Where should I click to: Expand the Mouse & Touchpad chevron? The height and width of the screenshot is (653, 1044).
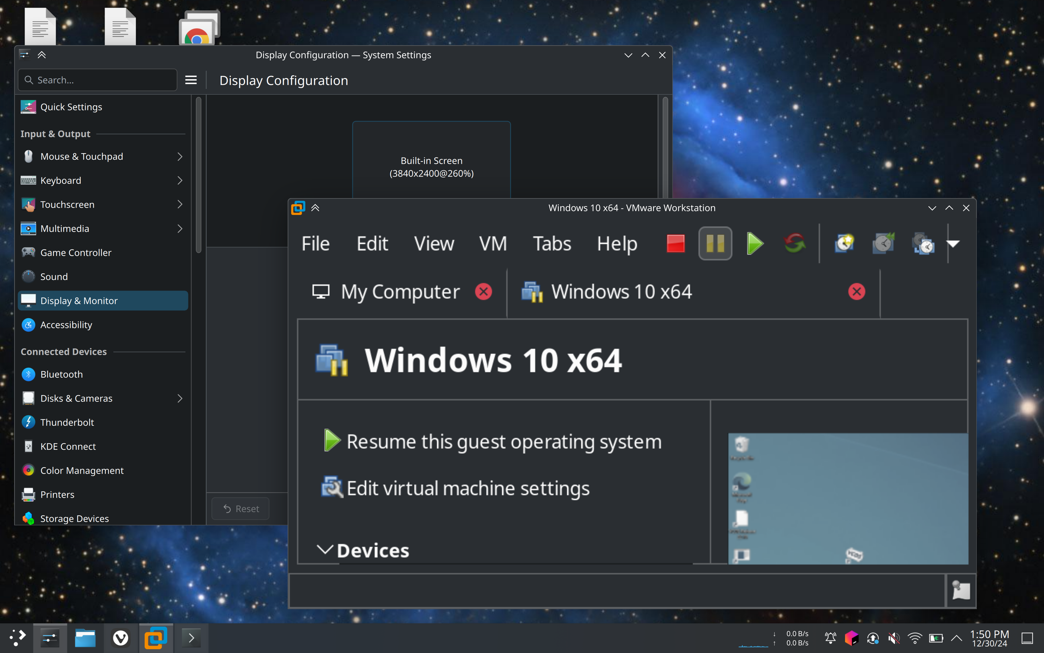[x=180, y=156]
